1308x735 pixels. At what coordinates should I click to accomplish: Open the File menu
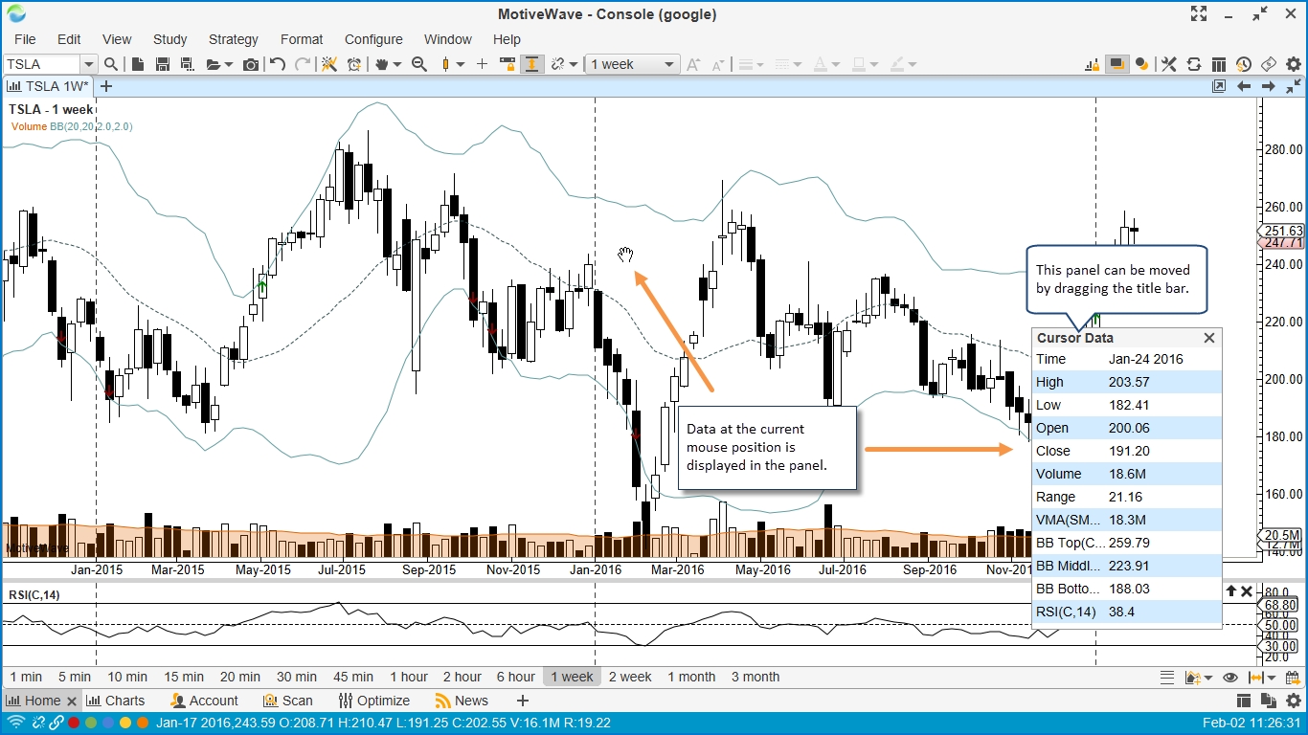click(x=25, y=39)
